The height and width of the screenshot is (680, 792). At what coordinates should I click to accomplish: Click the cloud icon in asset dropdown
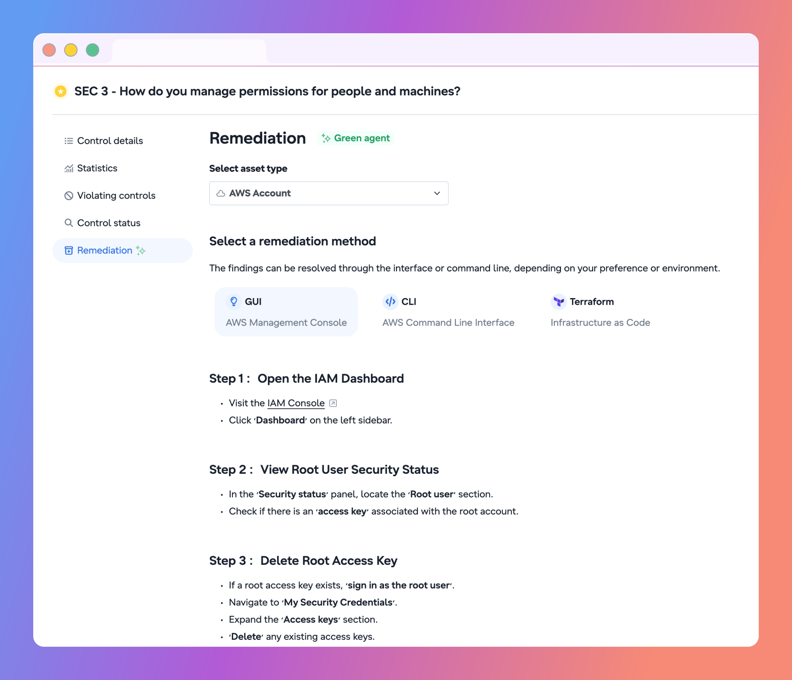(220, 194)
